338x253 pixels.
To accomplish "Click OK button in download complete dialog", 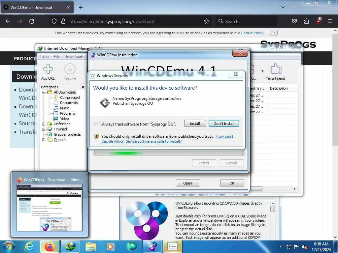I will 232,183.
